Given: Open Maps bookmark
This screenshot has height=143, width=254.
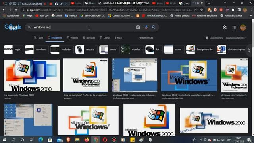Looking at the screenshot, I should click(x=27, y=16).
